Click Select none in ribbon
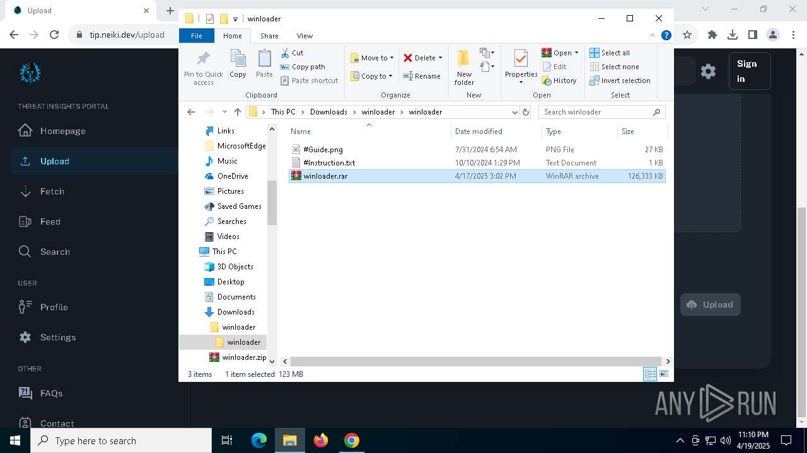This screenshot has width=807, height=453. (614, 67)
